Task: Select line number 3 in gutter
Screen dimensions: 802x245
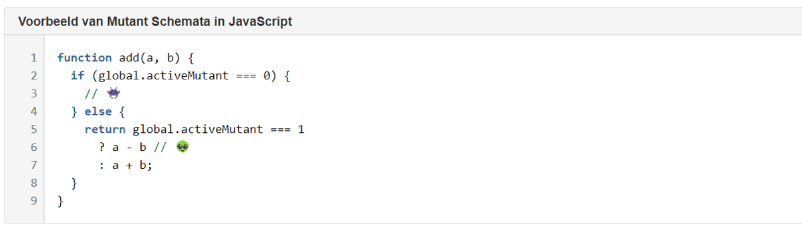Action: click(33, 93)
